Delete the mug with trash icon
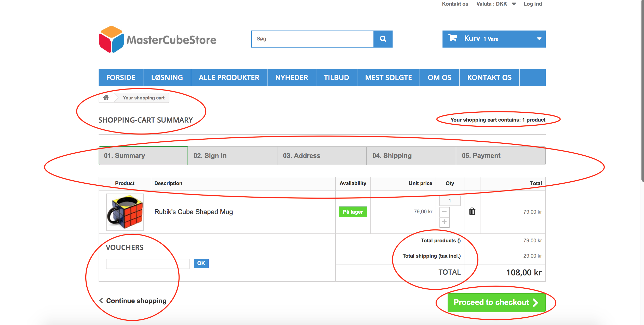644x325 pixels. tap(472, 212)
